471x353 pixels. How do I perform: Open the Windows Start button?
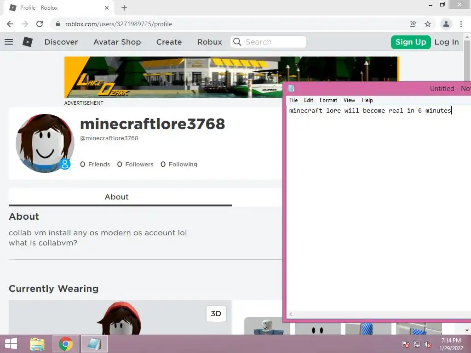pos(11,344)
